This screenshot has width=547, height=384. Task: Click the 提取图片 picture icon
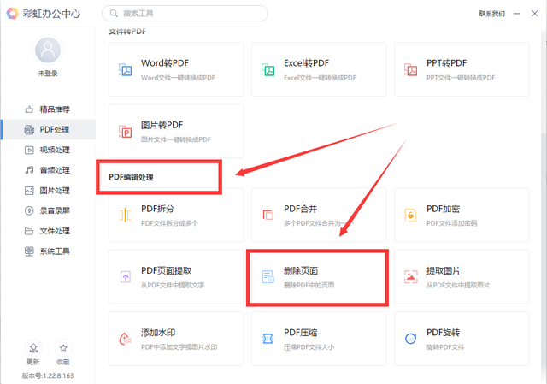[x=410, y=277]
